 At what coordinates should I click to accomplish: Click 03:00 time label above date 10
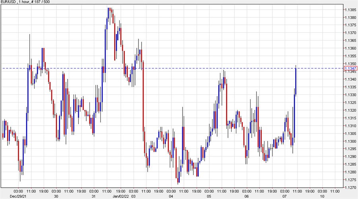pos(322,191)
